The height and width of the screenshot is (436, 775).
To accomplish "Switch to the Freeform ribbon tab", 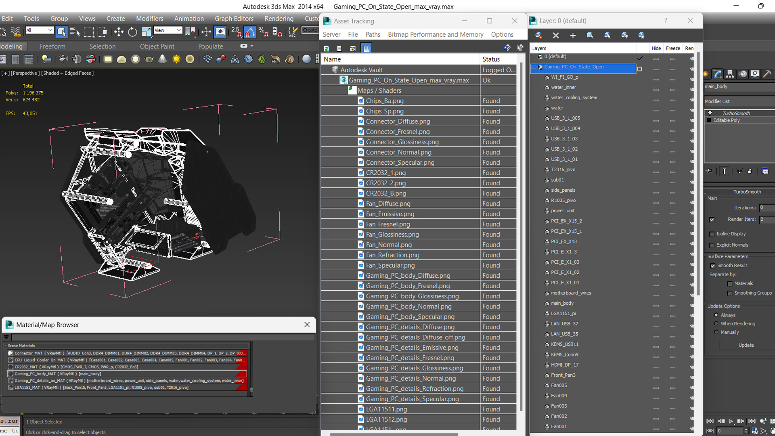I will coord(52,46).
